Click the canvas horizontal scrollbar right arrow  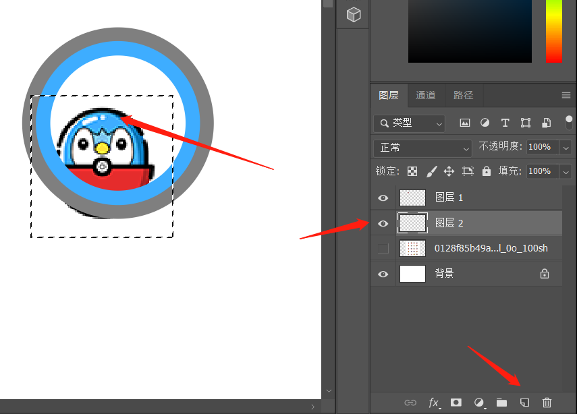click(312, 407)
